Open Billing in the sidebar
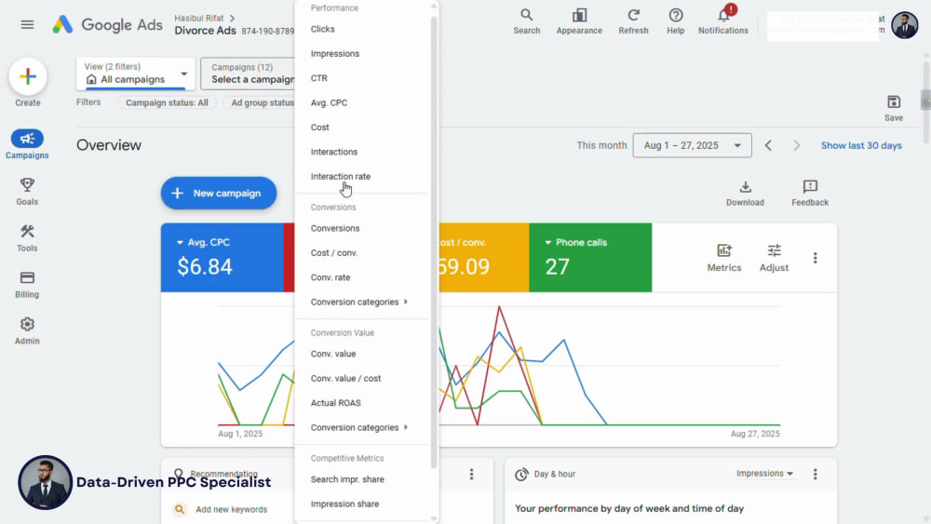The image size is (931, 524). point(27,284)
